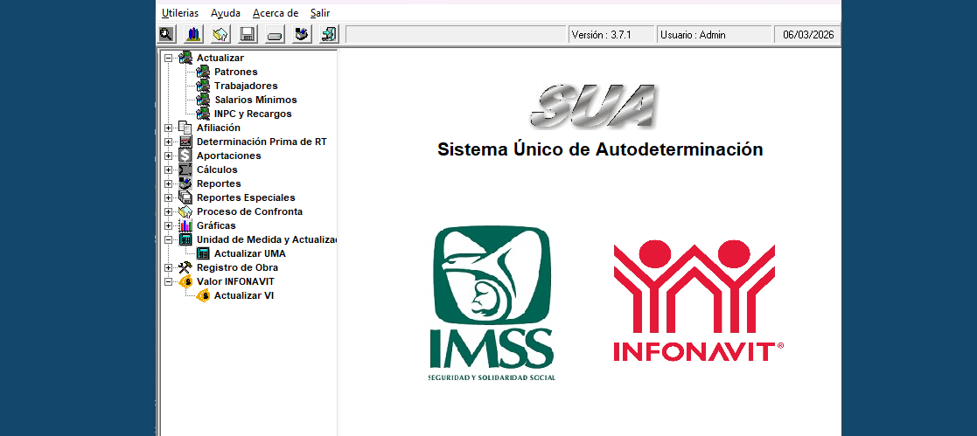The image size is (977, 436).
Task: Select Trabajadores in the tree
Action: (x=246, y=86)
